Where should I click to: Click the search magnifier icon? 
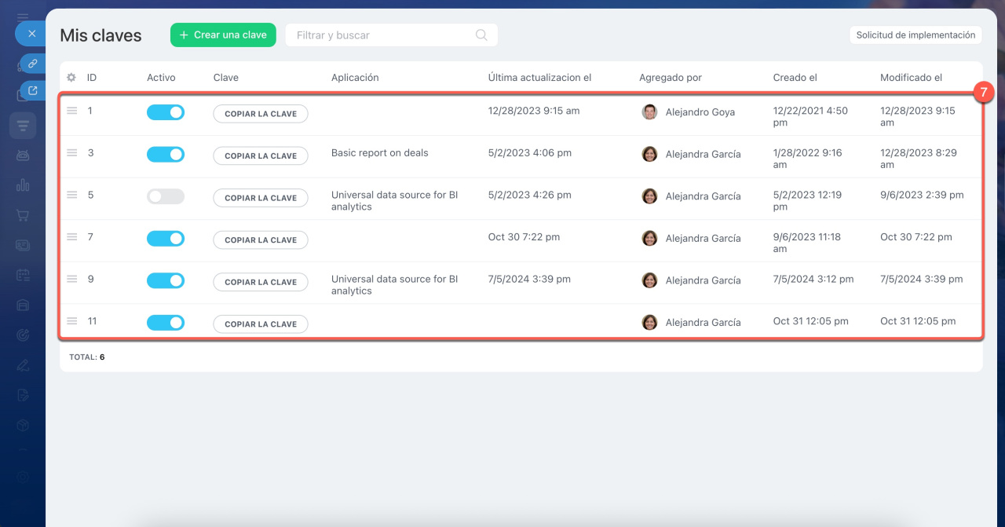click(481, 35)
